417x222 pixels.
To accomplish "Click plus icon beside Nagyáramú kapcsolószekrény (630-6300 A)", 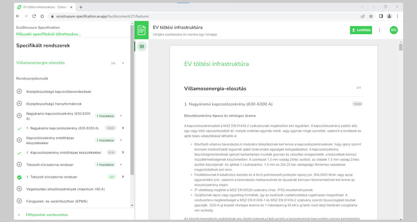I will [19, 116].
